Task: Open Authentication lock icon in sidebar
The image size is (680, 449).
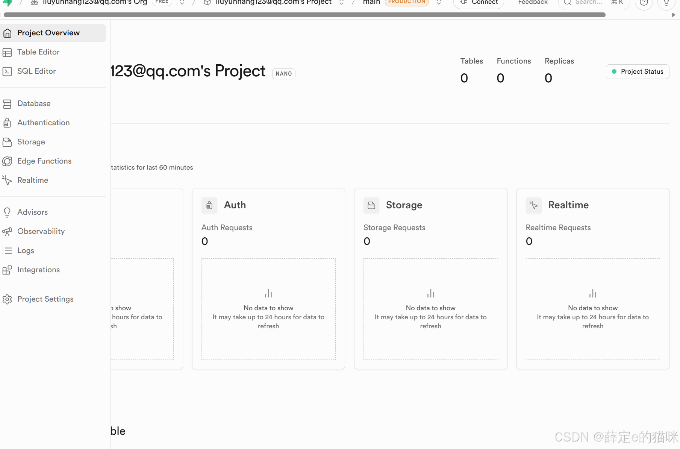Action: [7, 123]
